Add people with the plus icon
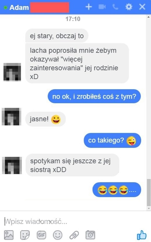This screenshot has width=151, height=242. pos(89,7)
